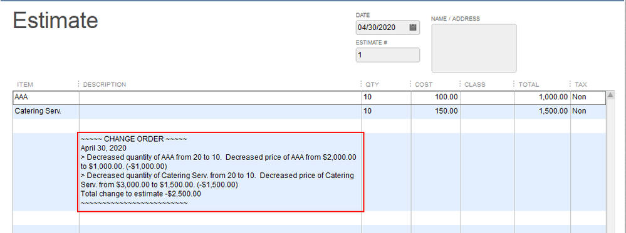Click quantity 10 in Catering Serv. row

pyautogui.click(x=386, y=112)
